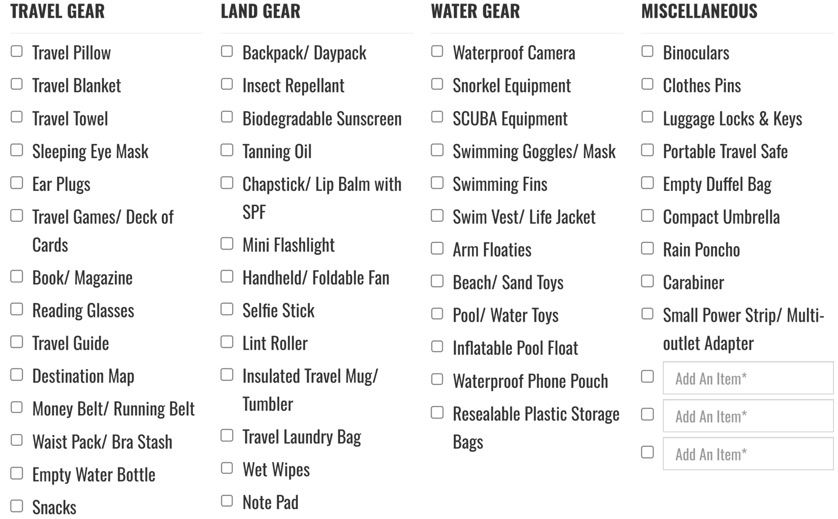This screenshot has height=519, width=838.
Task: Check the Backpack/ Daypack box
Action: point(227,52)
